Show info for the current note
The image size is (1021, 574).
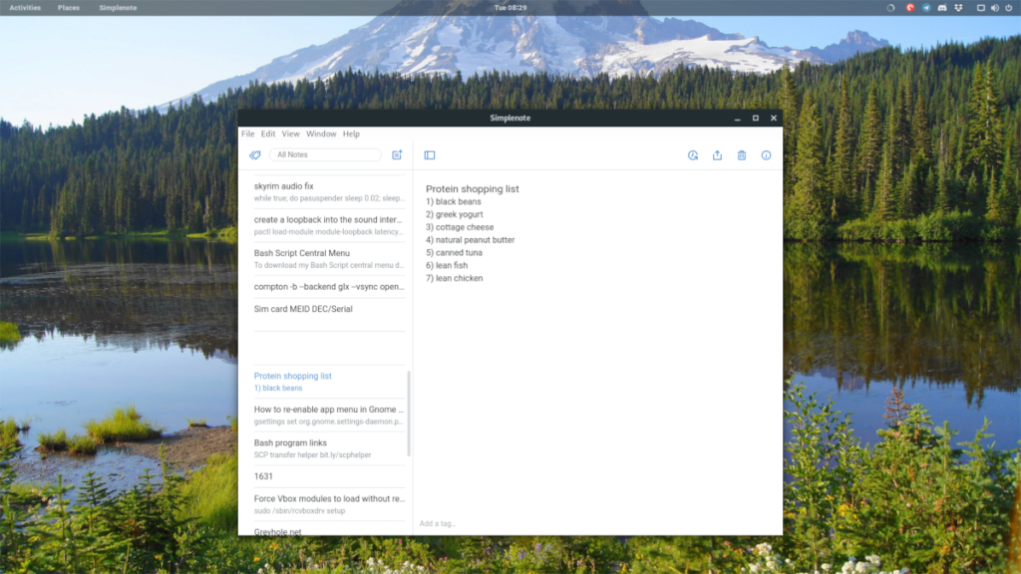coord(765,155)
